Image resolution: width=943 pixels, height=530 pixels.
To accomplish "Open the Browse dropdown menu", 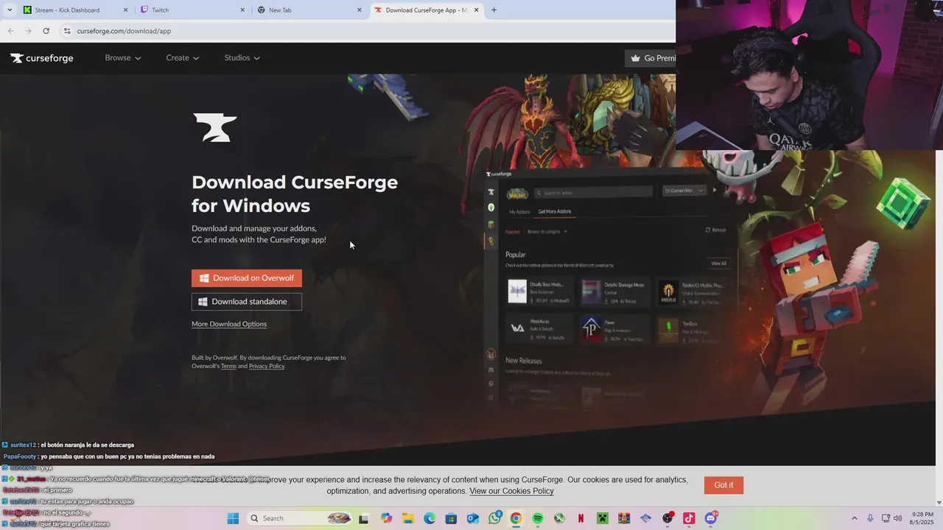I will pos(123,58).
